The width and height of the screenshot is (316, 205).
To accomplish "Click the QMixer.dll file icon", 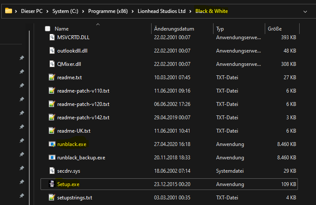I will [x=52, y=64].
